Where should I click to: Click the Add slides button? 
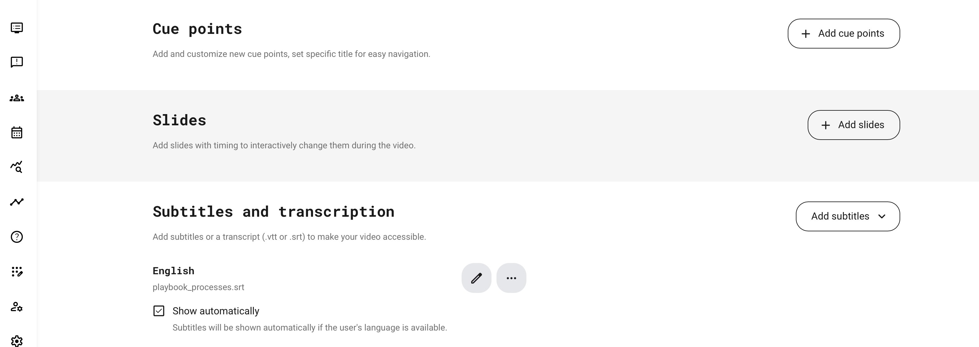(x=853, y=125)
